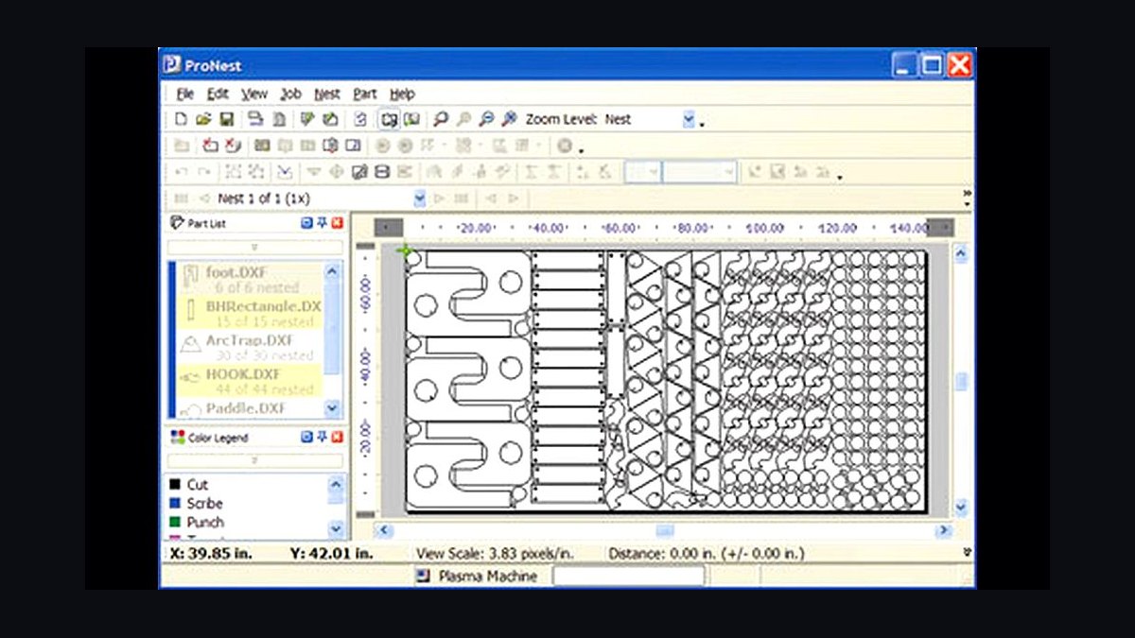Viewport: 1135px width, 638px height.
Task: Select foot.DXF in the part list
Action: (250, 280)
